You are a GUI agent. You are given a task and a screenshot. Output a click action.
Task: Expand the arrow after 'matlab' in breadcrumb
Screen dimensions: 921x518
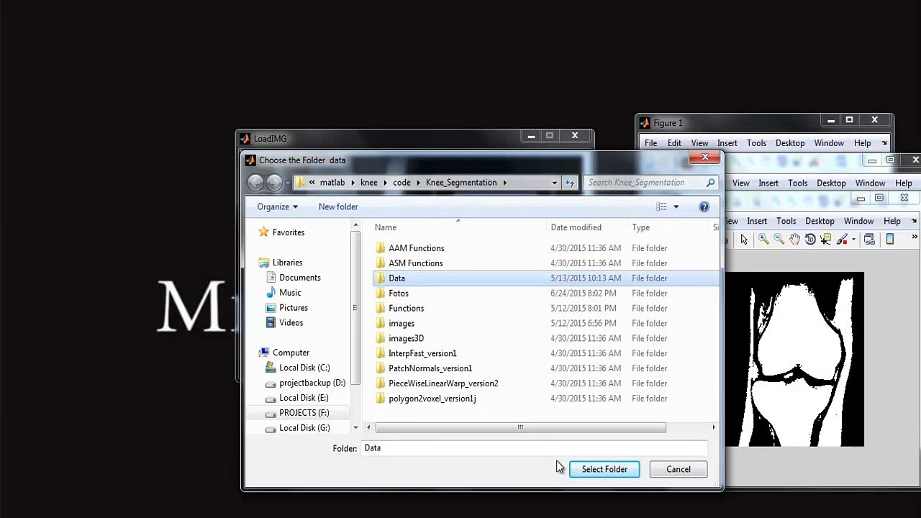click(353, 183)
